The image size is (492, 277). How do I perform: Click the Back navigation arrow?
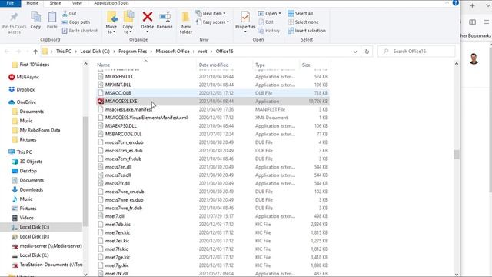pyautogui.click(x=7, y=52)
